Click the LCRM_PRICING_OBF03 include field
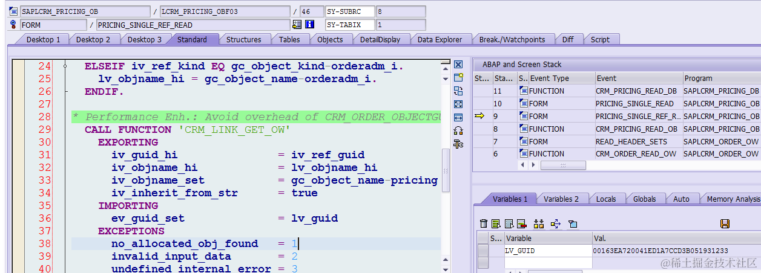The image size is (761, 273). tap(225, 11)
